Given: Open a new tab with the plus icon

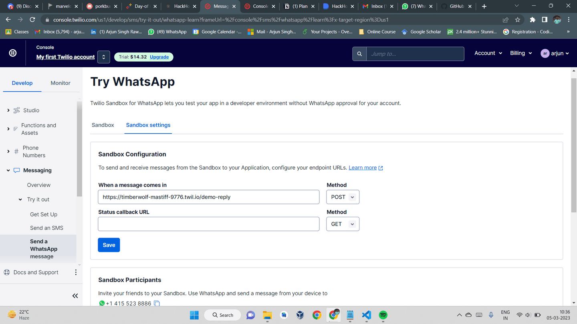Looking at the screenshot, I should point(484,6).
